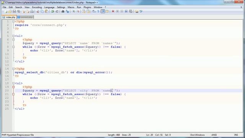245x138 pixels.
Task: Close the current document with the toolbar icon
Action: coord(24,11)
